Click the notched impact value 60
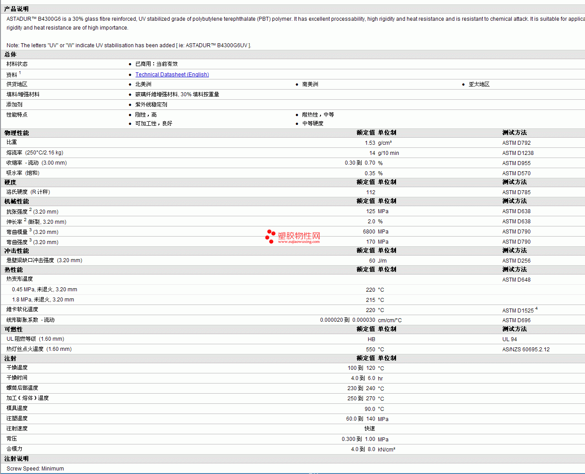Image resolution: width=585 pixels, height=474 pixels. [372, 261]
